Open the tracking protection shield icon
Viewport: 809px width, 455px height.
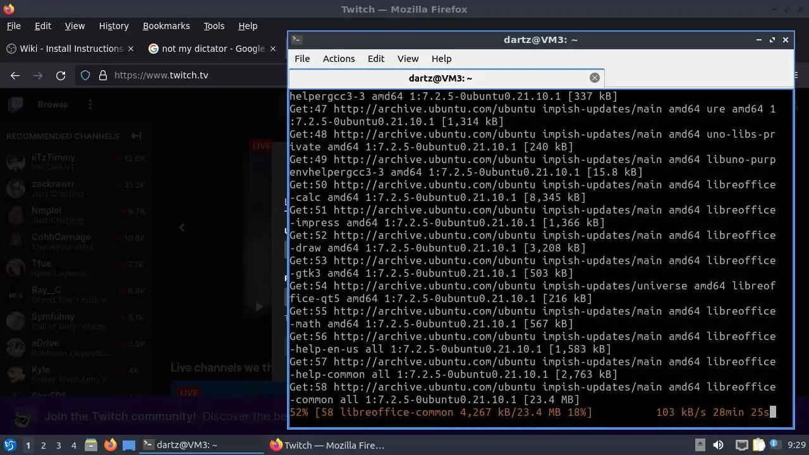pyautogui.click(x=85, y=75)
